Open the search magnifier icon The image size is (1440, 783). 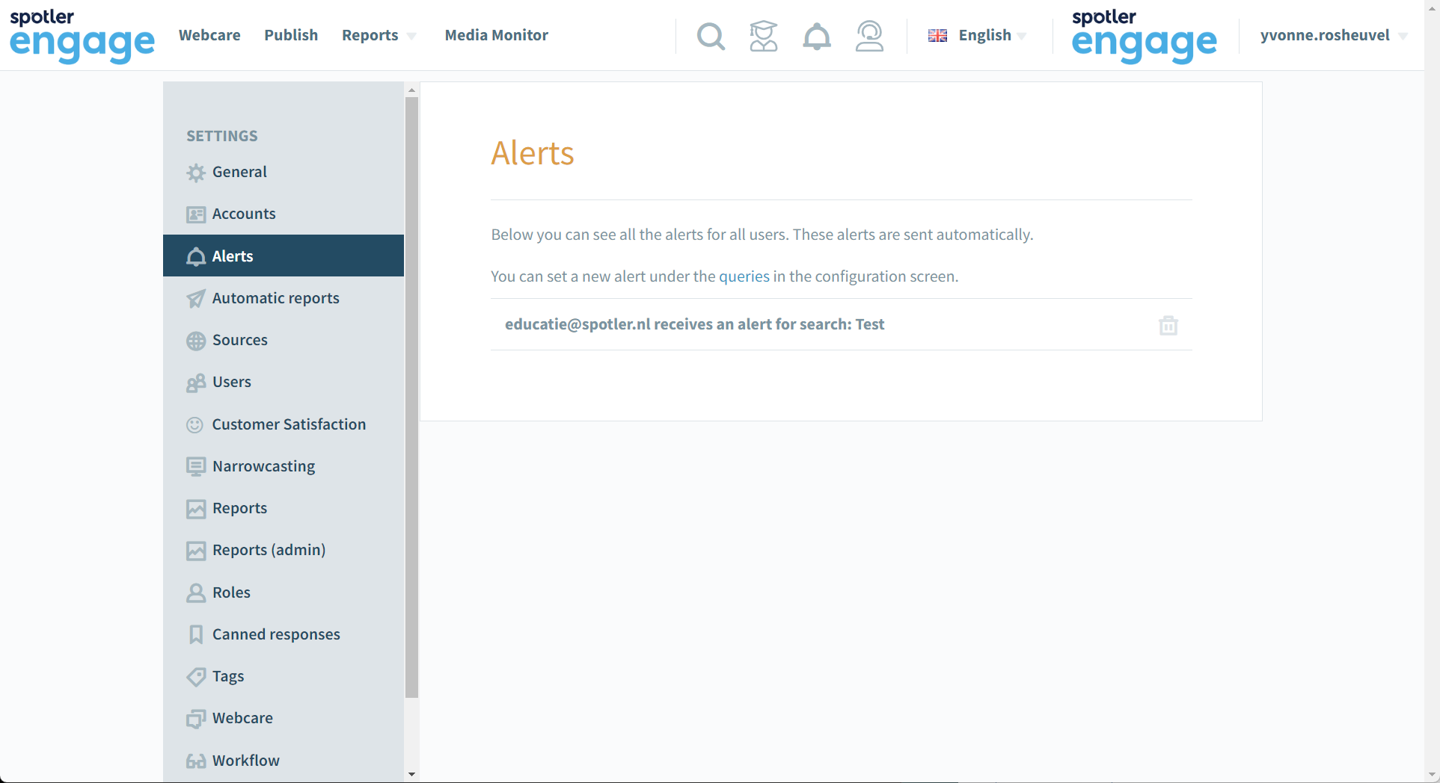pyautogui.click(x=711, y=36)
